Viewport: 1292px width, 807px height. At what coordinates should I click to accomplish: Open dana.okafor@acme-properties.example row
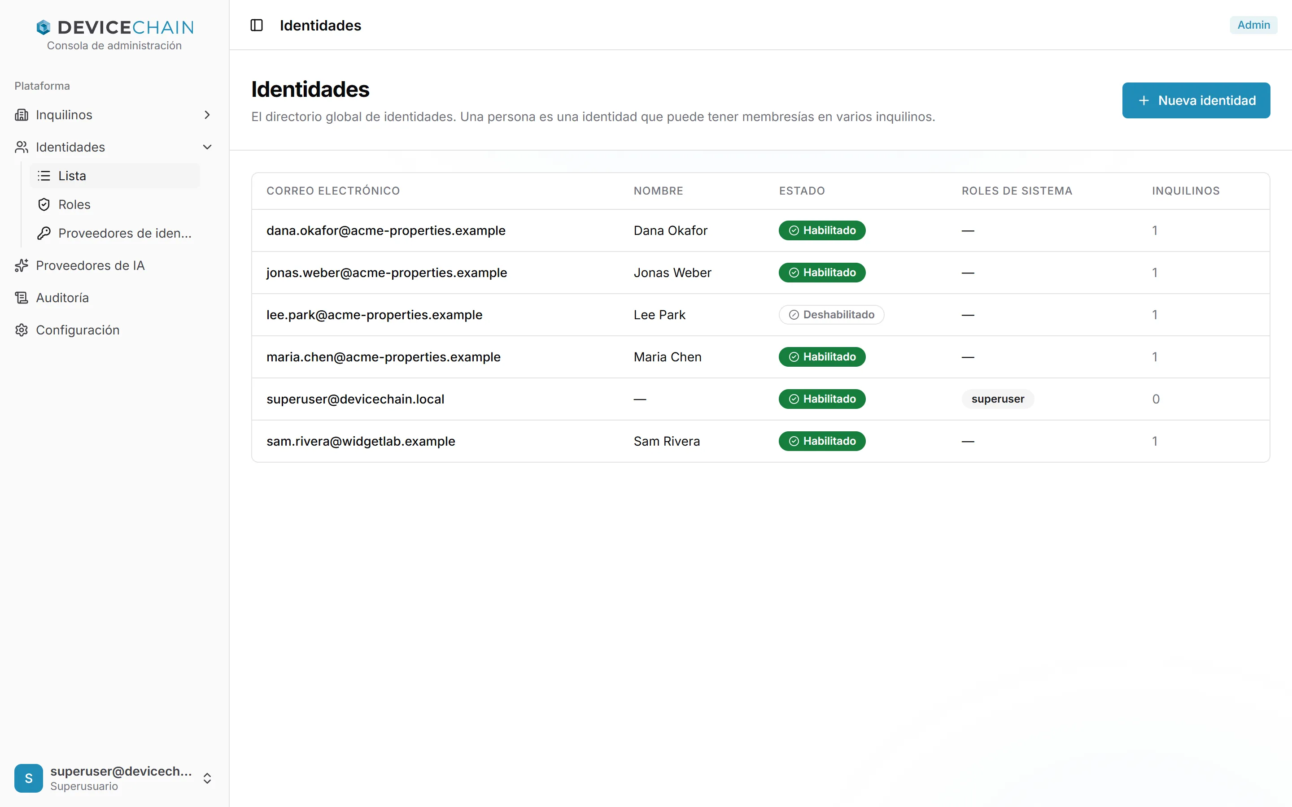pyautogui.click(x=760, y=230)
